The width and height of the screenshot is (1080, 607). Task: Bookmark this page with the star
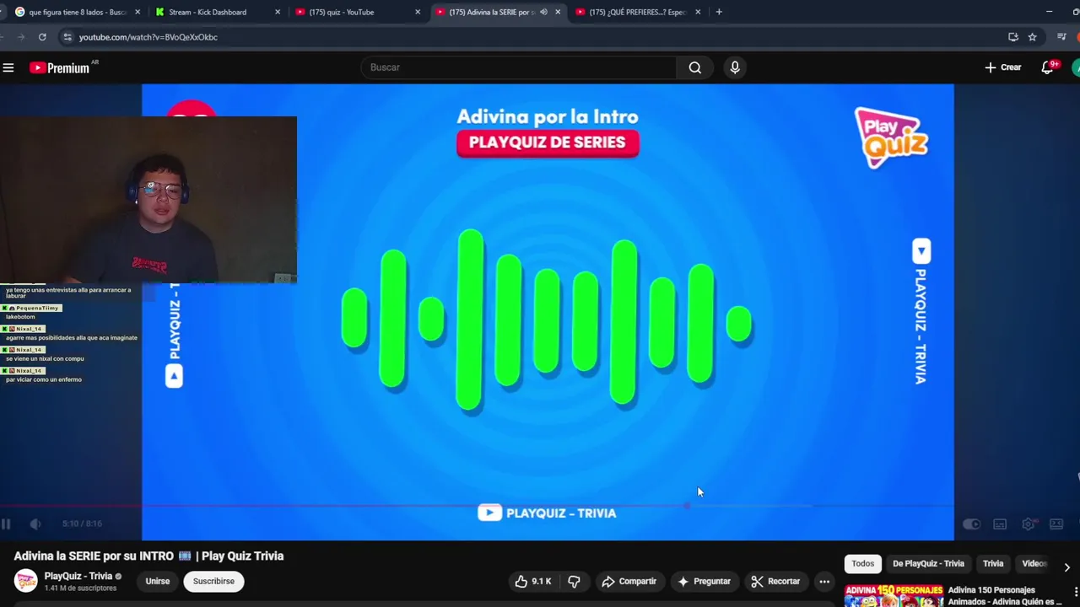click(x=1032, y=37)
